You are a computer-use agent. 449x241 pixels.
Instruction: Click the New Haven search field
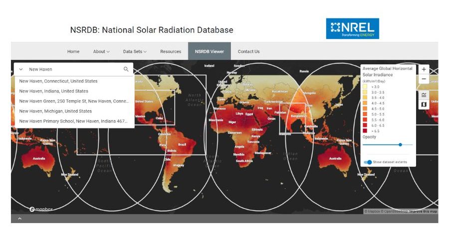pos(72,69)
